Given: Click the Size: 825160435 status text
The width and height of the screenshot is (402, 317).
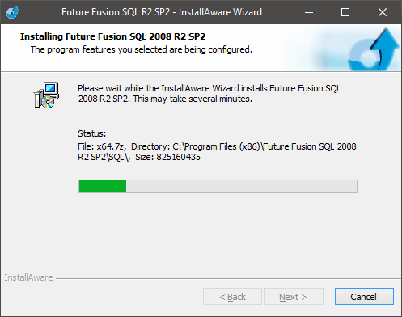Looking at the screenshot, I should 167,157.
